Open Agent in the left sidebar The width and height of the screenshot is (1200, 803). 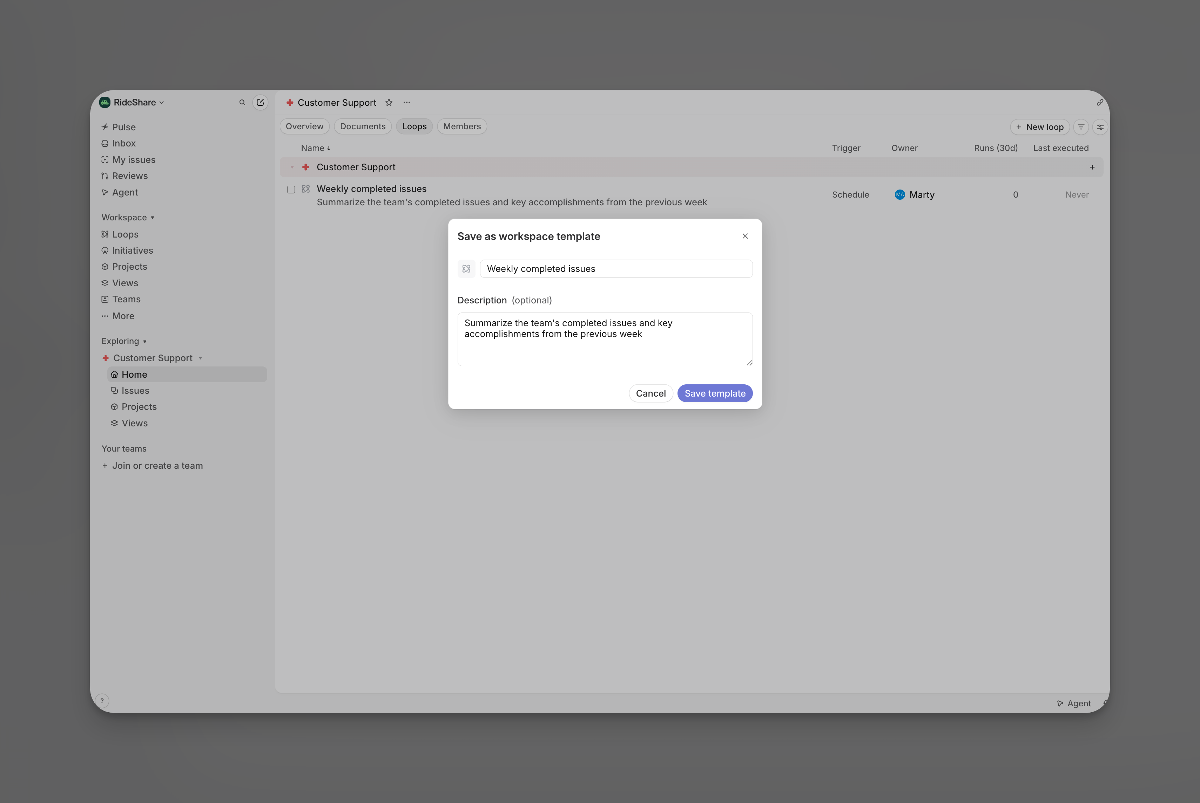[x=120, y=193]
